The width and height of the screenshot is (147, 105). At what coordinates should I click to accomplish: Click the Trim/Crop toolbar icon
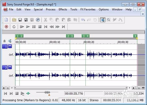75,20
